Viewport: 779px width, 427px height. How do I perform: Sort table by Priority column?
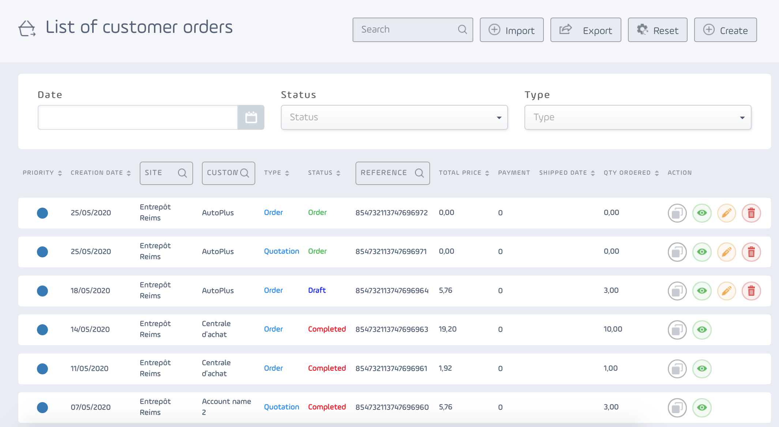click(x=42, y=173)
